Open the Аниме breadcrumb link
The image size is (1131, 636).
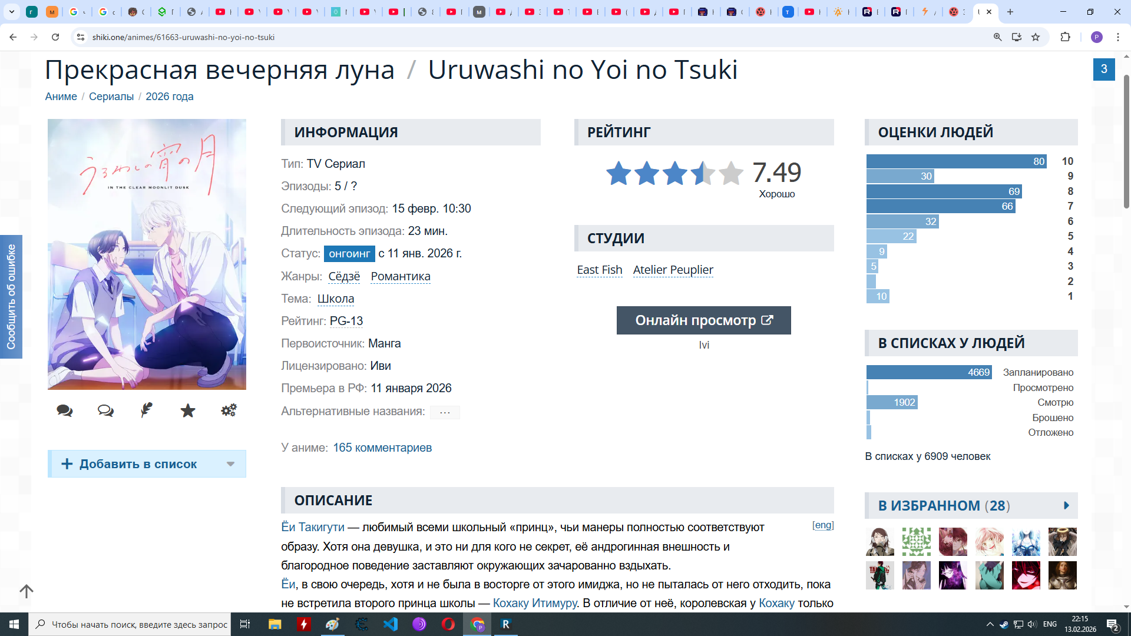(61, 97)
